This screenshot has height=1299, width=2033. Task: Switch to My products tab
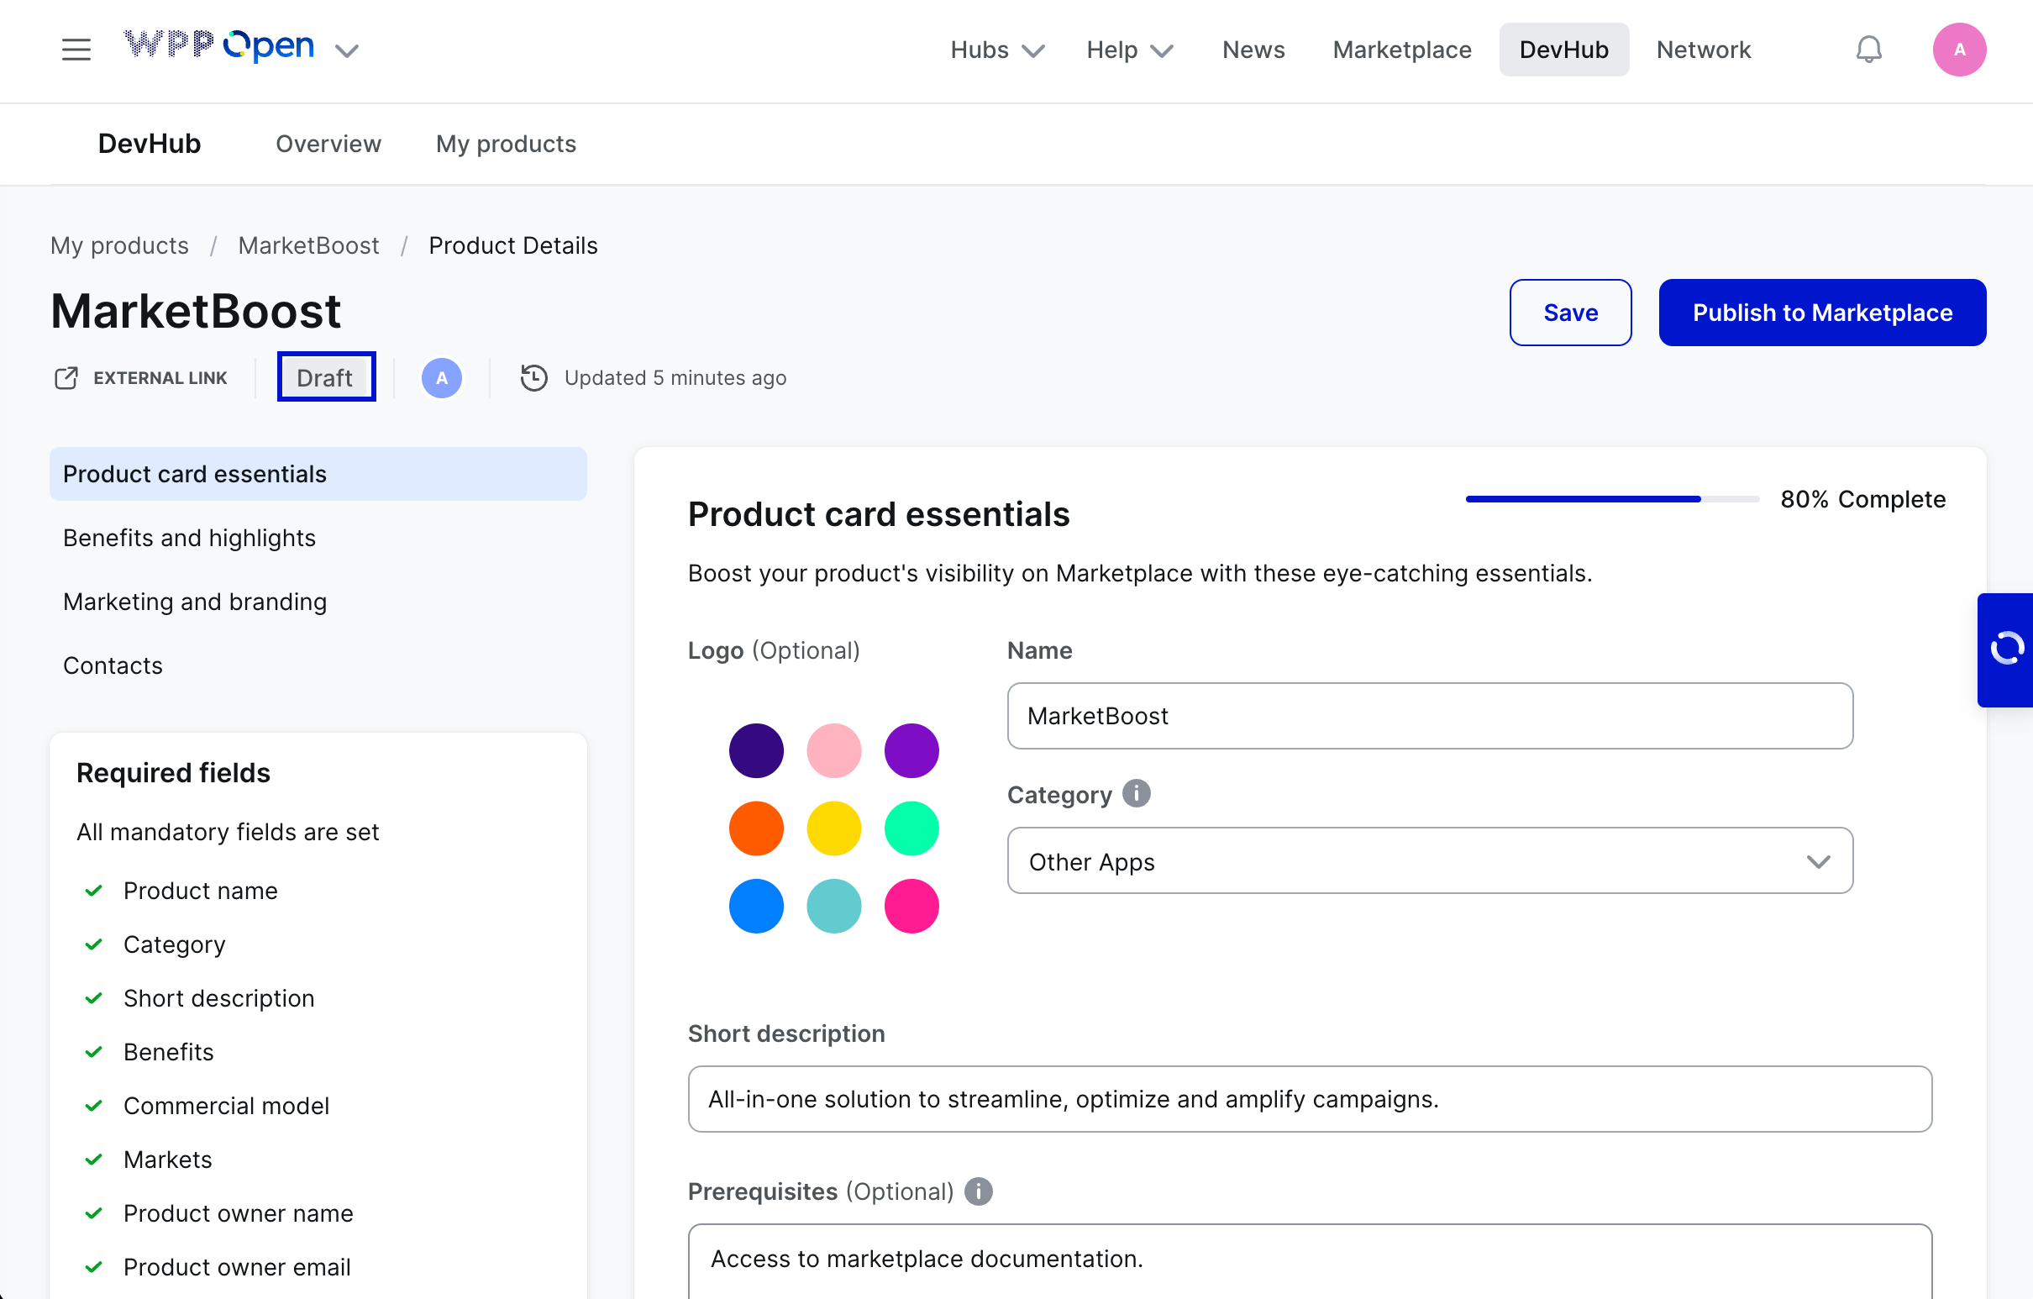pyautogui.click(x=506, y=144)
